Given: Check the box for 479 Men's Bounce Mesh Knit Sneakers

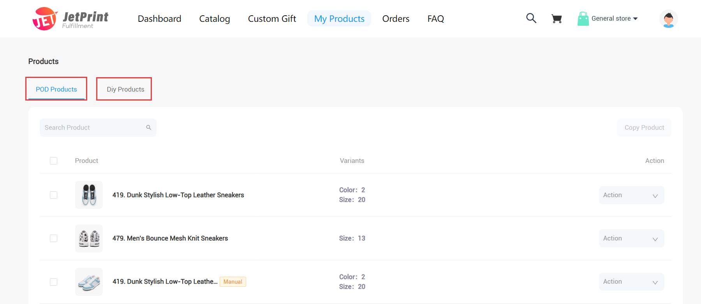Looking at the screenshot, I should pos(54,239).
